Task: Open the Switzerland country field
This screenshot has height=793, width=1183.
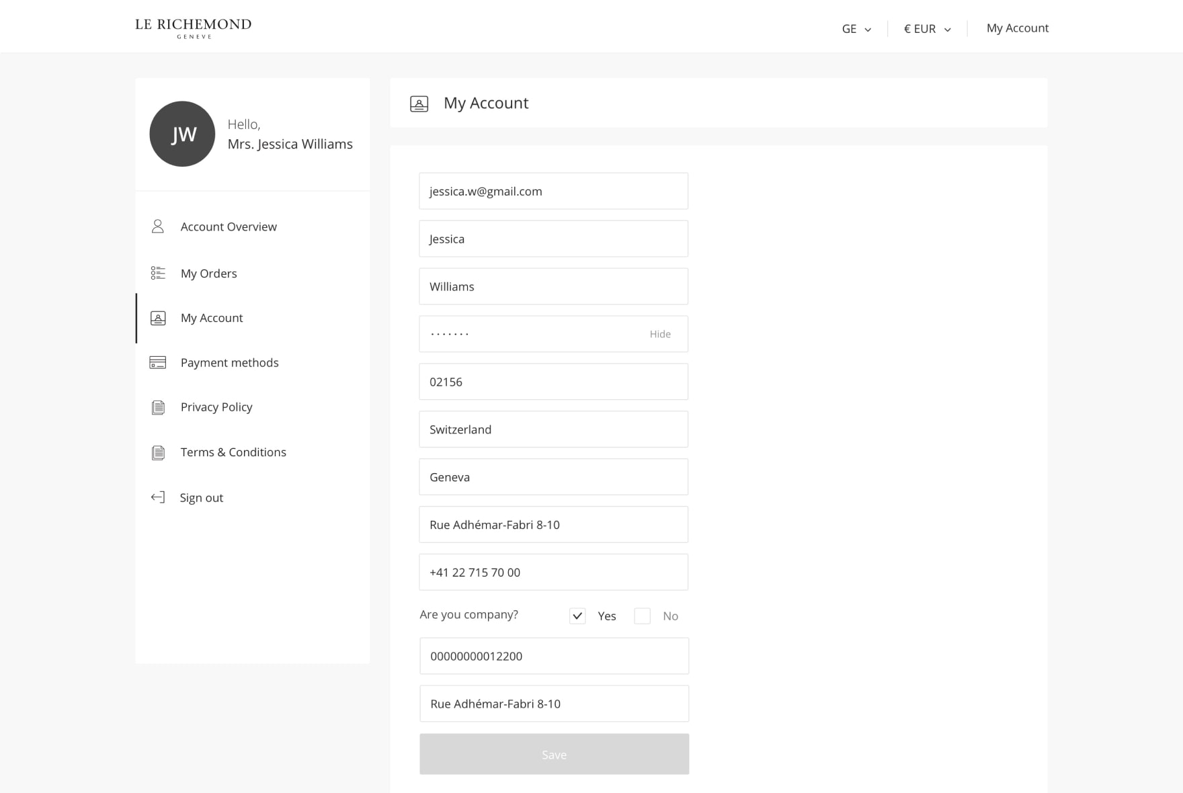Action: click(x=553, y=429)
